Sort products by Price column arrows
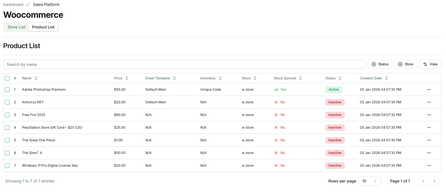446x192 pixels. 126,79
